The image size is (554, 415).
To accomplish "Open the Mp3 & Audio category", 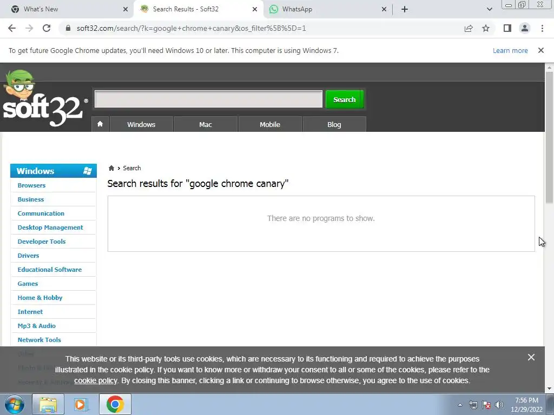I will 36,326.
